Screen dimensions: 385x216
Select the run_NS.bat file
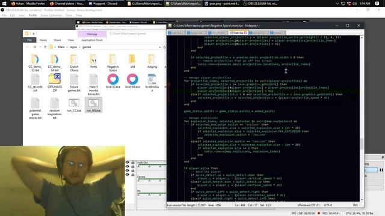[93, 105]
